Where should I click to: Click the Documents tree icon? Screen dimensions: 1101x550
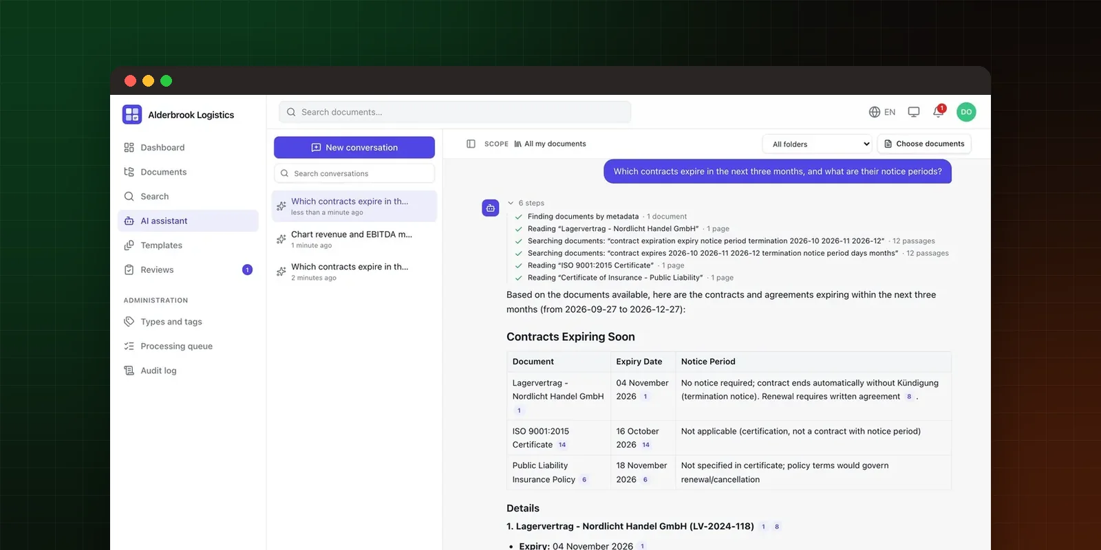click(129, 172)
